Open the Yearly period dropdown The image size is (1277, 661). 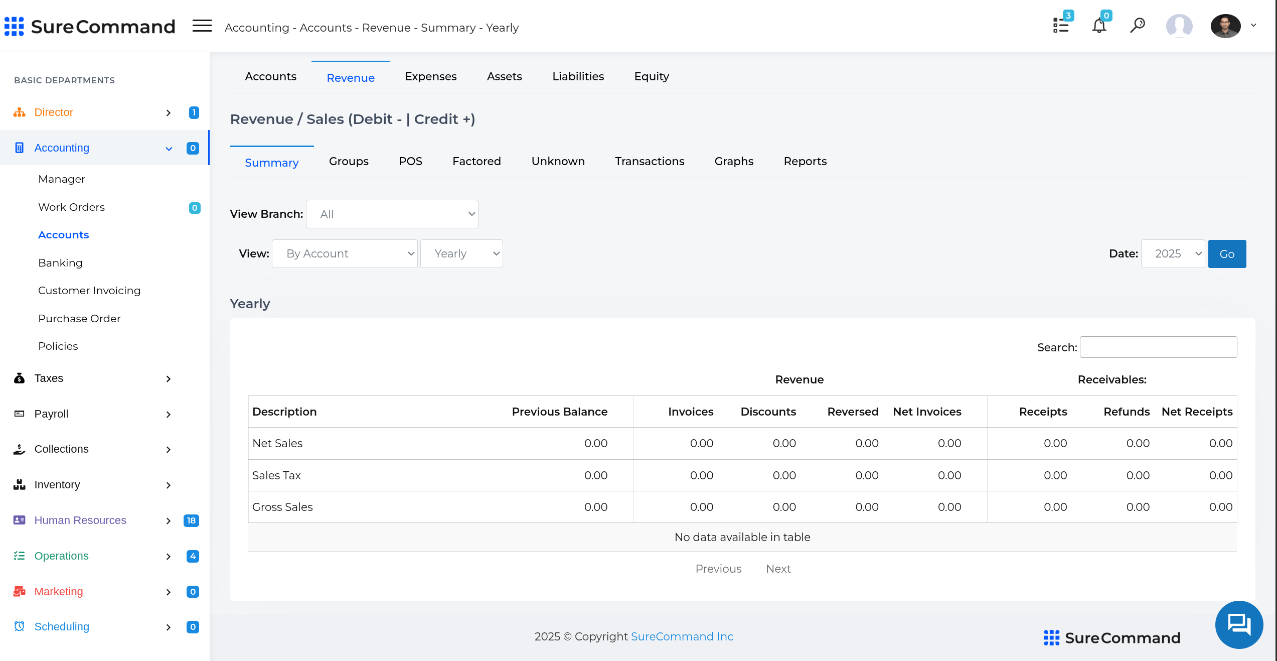pos(461,254)
